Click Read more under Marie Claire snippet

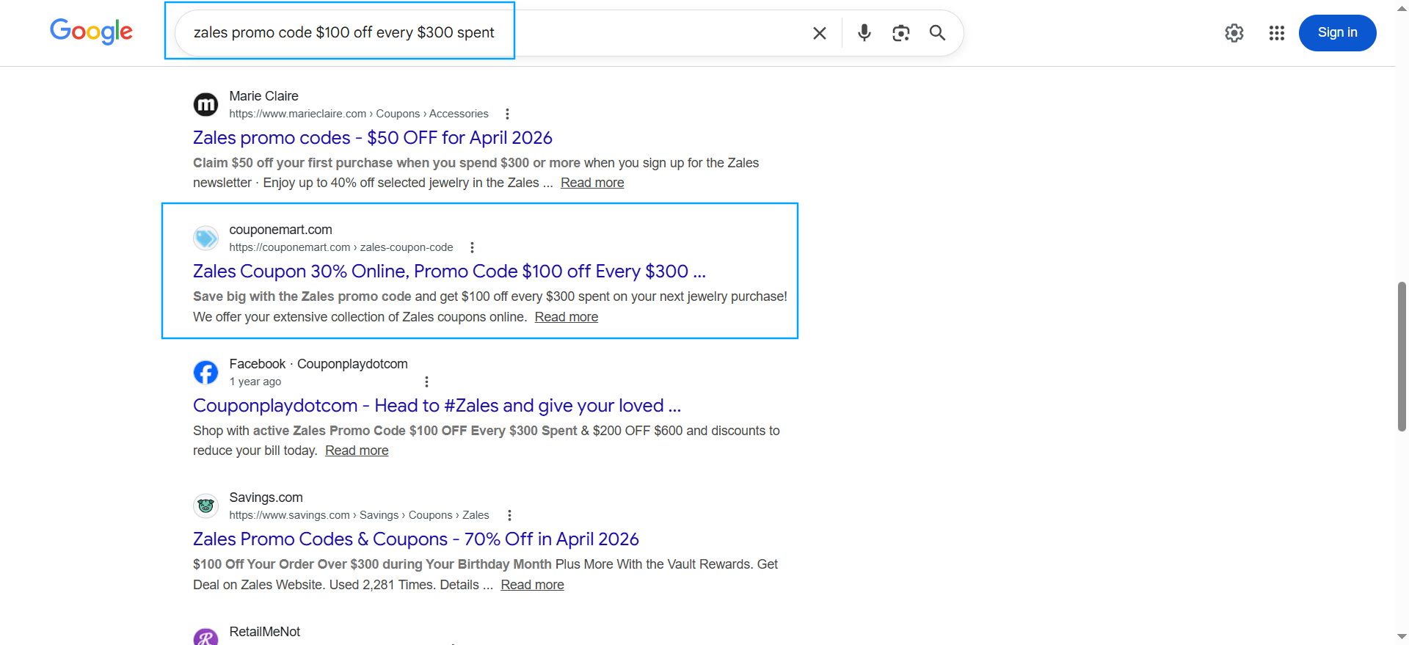[592, 183]
